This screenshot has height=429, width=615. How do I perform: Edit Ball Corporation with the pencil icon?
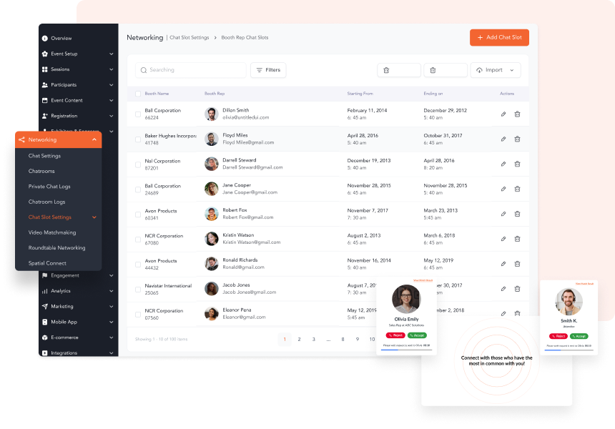[503, 114]
